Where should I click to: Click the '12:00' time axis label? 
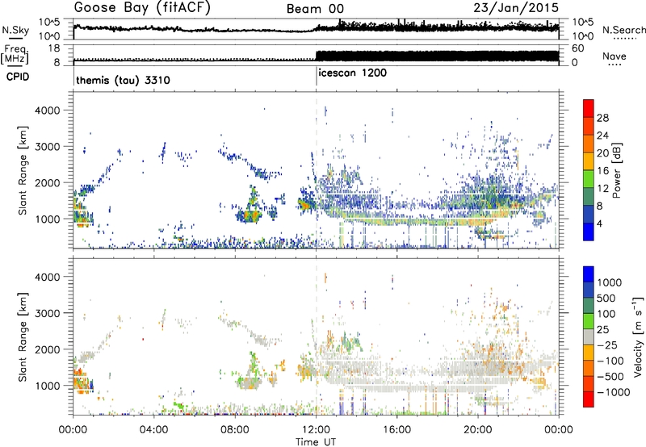pyautogui.click(x=316, y=430)
